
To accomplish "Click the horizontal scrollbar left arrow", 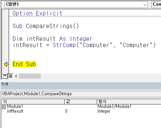I will pos(16,76).
